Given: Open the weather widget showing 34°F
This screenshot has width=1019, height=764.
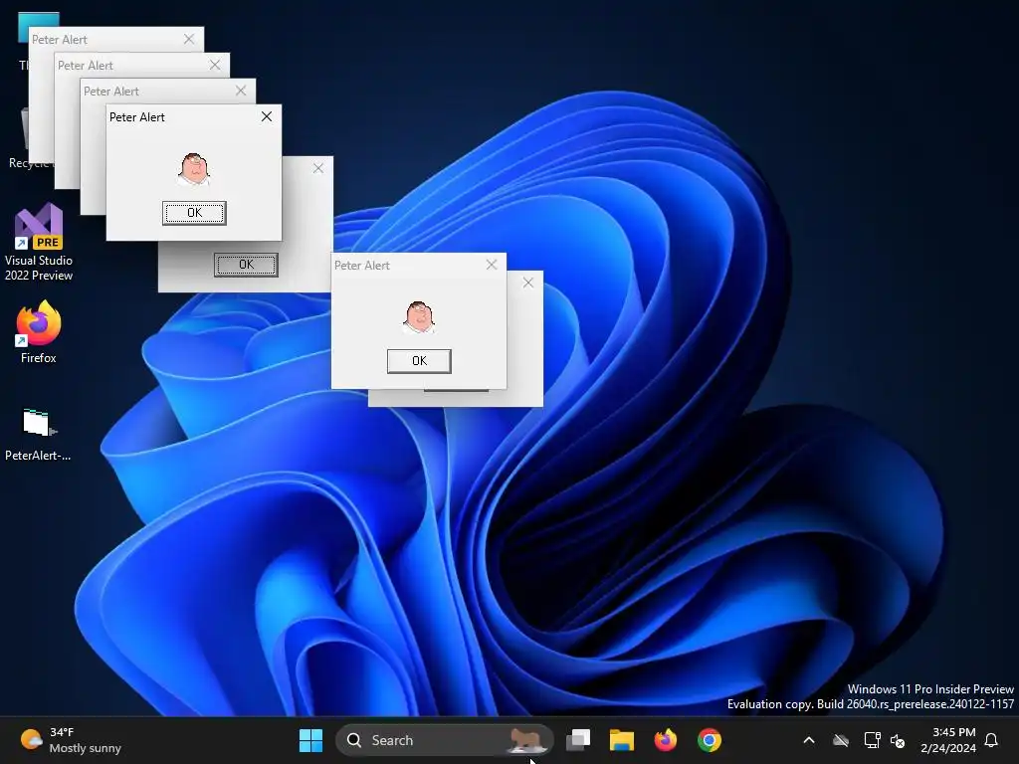Looking at the screenshot, I should (71, 740).
